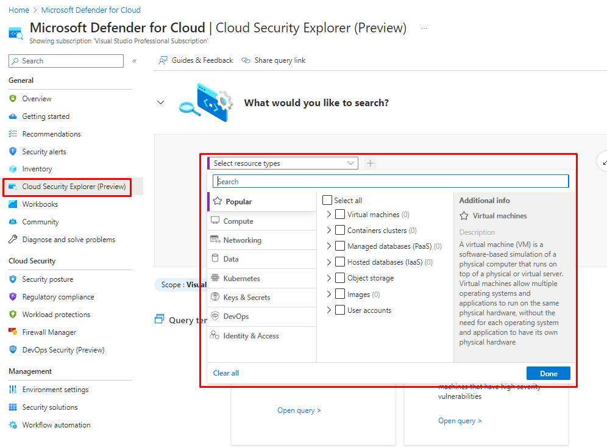Tick the Virtual machines checkbox

(340, 215)
